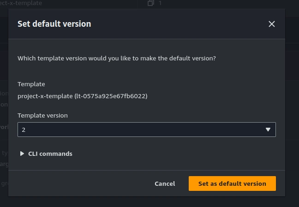Click the dimmed x-template name behind dialog

21,3
